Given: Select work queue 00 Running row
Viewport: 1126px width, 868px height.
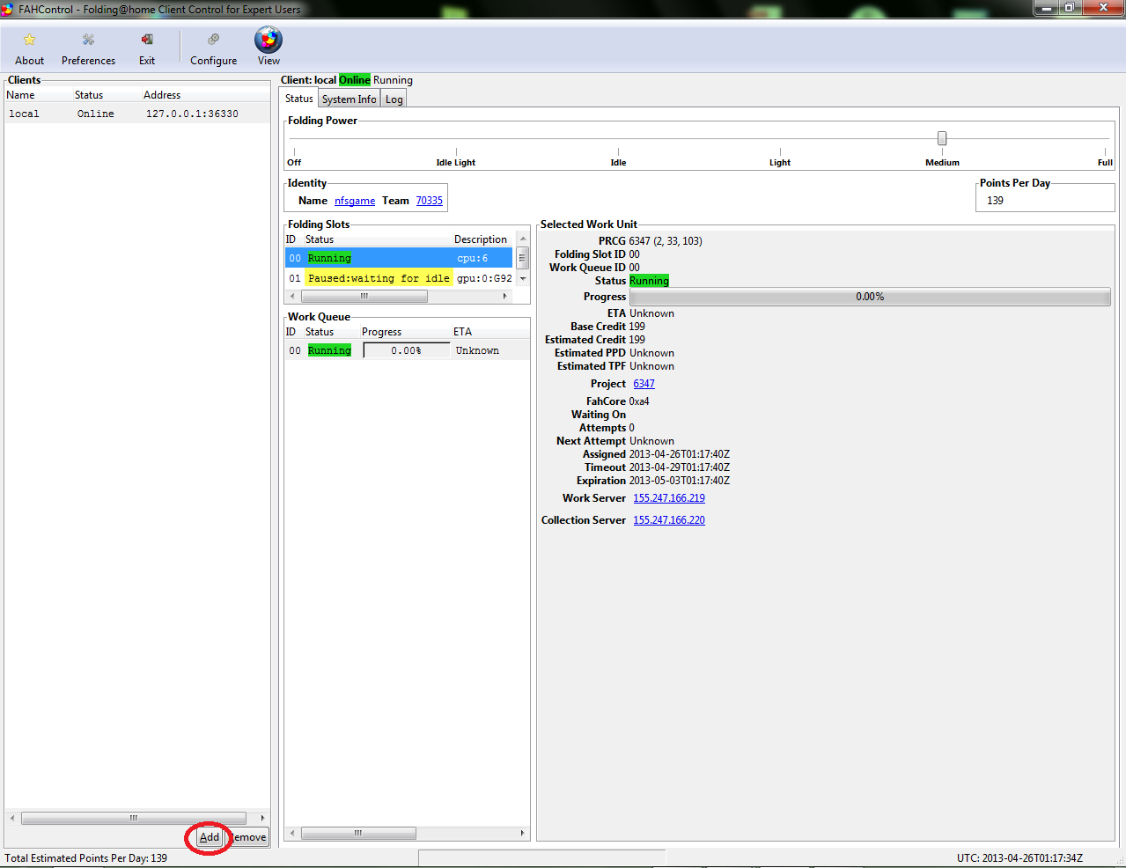Looking at the screenshot, I should point(407,350).
